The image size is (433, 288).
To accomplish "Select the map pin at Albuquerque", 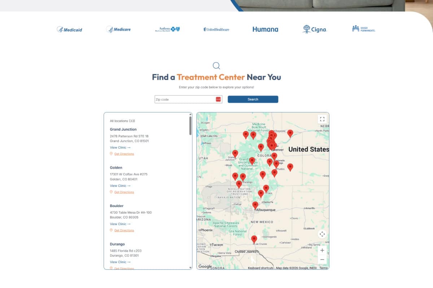I will pyautogui.click(x=255, y=205).
